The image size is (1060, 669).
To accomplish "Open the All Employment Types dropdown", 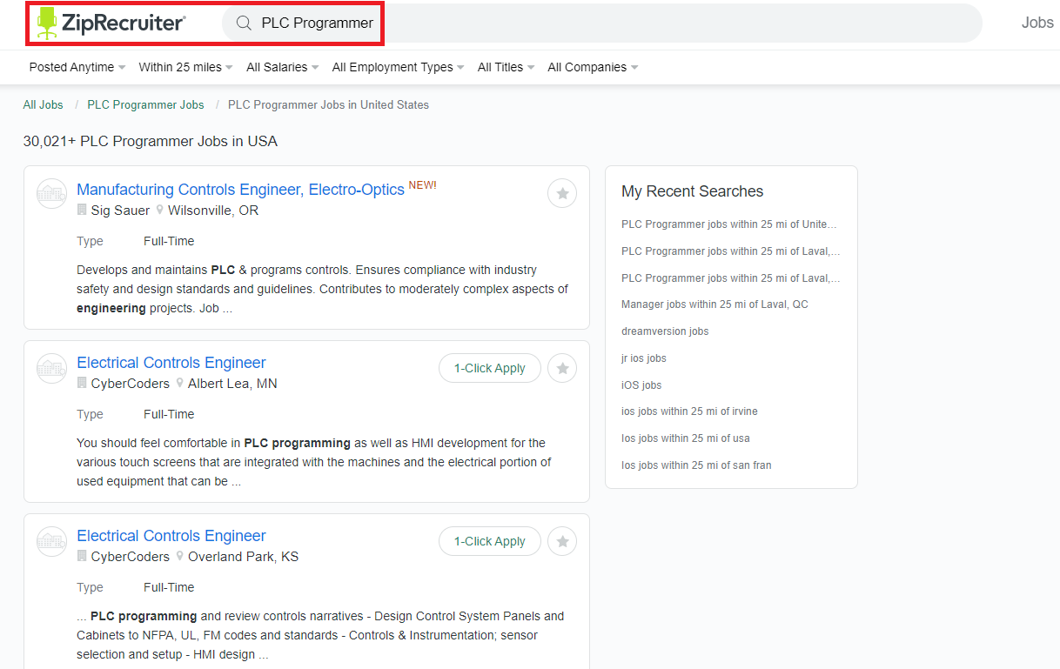I will click(398, 67).
